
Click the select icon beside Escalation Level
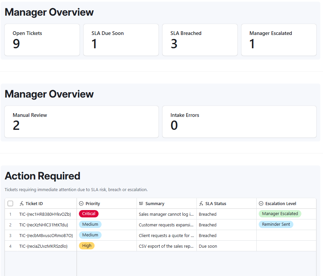tap(261, 203)
